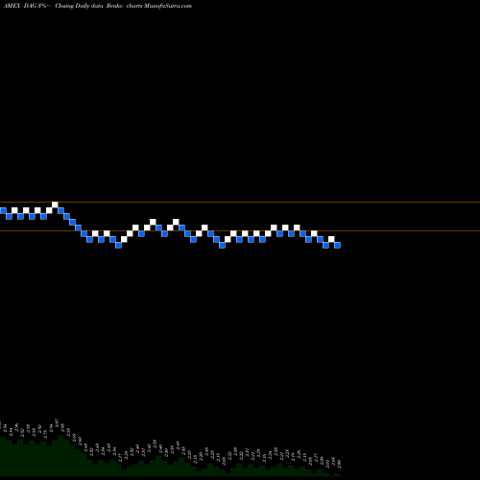Click the MunafaSutra.com chart title text
Screen dimensions: 480x480
(x=98, y=6)
